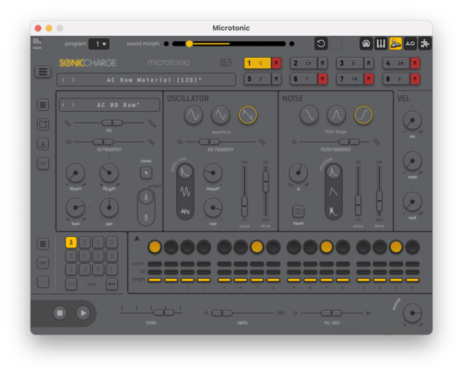Select pattern A
Screen dimensions: 463x375
pos(71,242)
